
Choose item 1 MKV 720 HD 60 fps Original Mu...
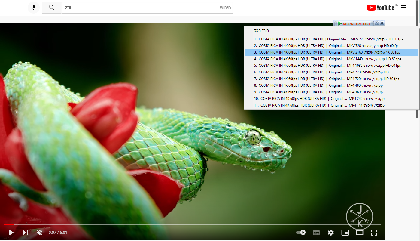click(331, 39)
